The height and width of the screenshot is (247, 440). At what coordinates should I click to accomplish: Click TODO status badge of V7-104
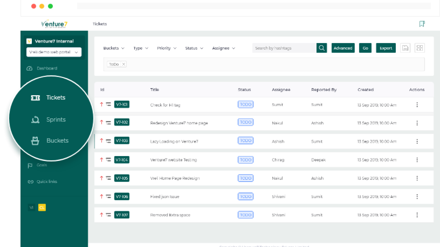[245, 160]
